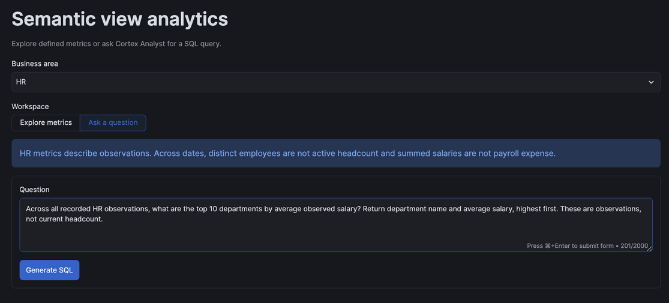Click the Generate SQL button
Screen dimensions: 669x303
pos(49,270)
